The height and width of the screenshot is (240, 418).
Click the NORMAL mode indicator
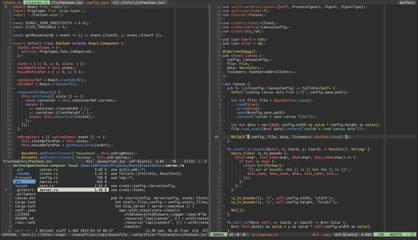point(219,235)
